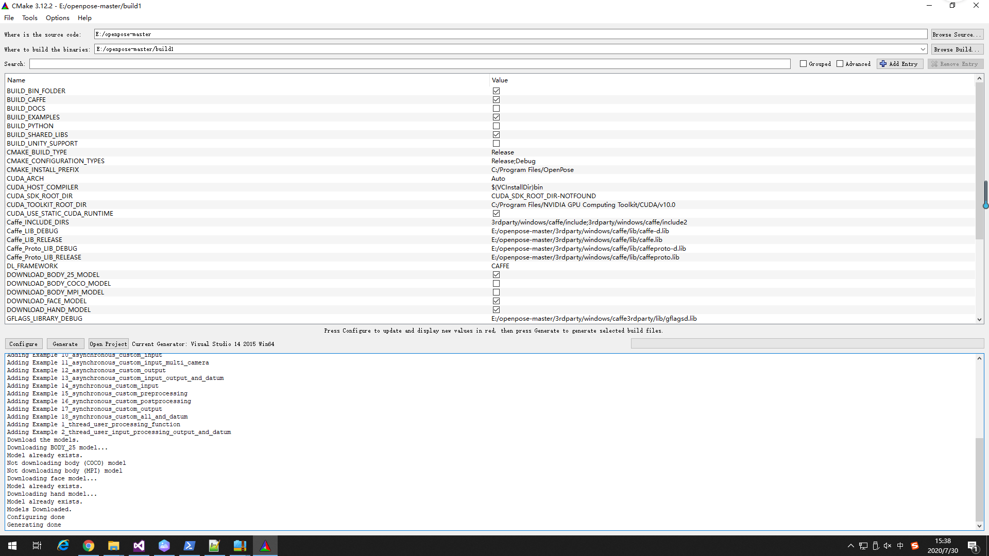Open the Options menu
The image size is (989, 556).
point(57,18)
